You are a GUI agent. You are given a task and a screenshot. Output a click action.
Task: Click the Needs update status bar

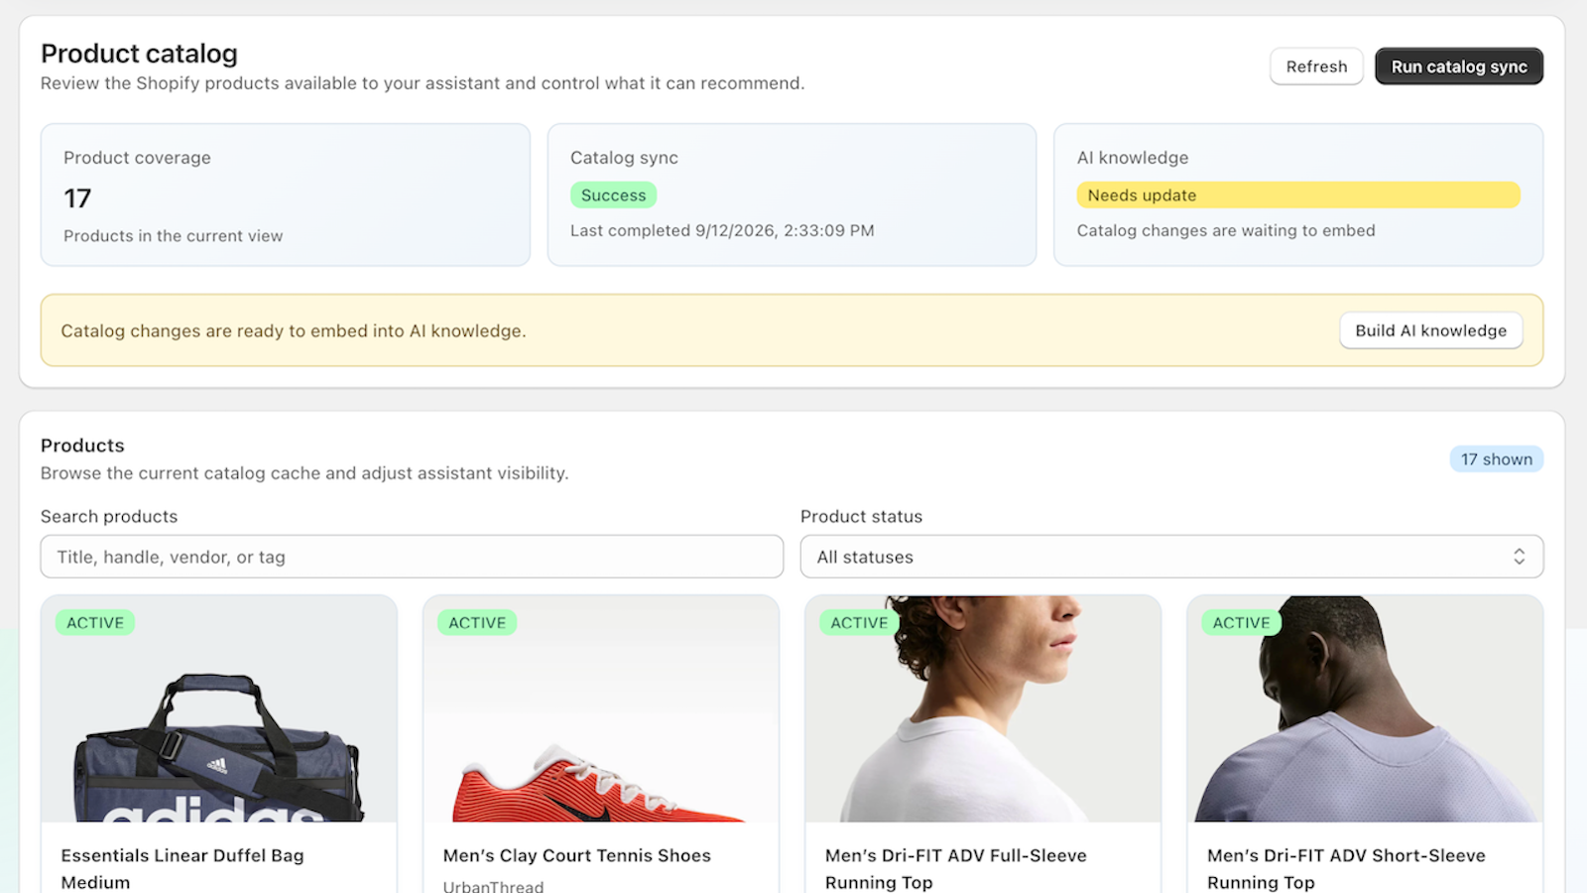point(1297,195)
